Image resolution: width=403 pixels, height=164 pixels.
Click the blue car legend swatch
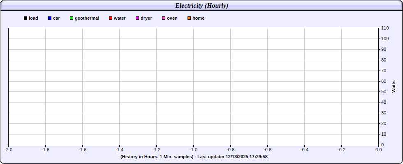coord(49,18)
